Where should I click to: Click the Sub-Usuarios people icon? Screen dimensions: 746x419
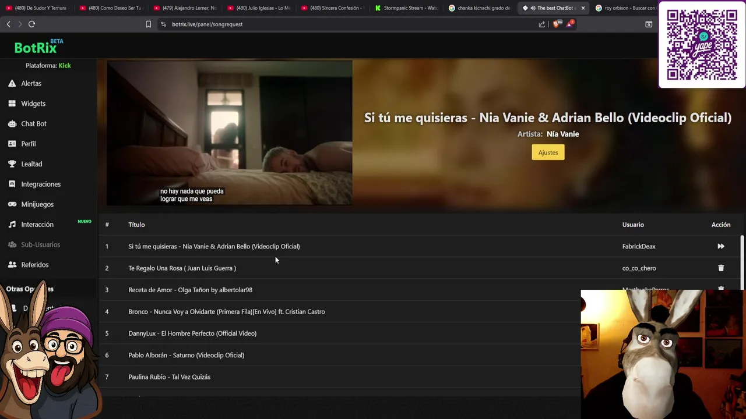[12, 244]
